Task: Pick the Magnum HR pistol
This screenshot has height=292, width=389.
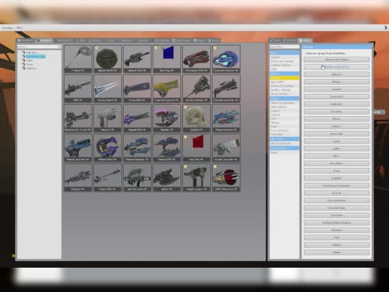Action: [108, 118]
